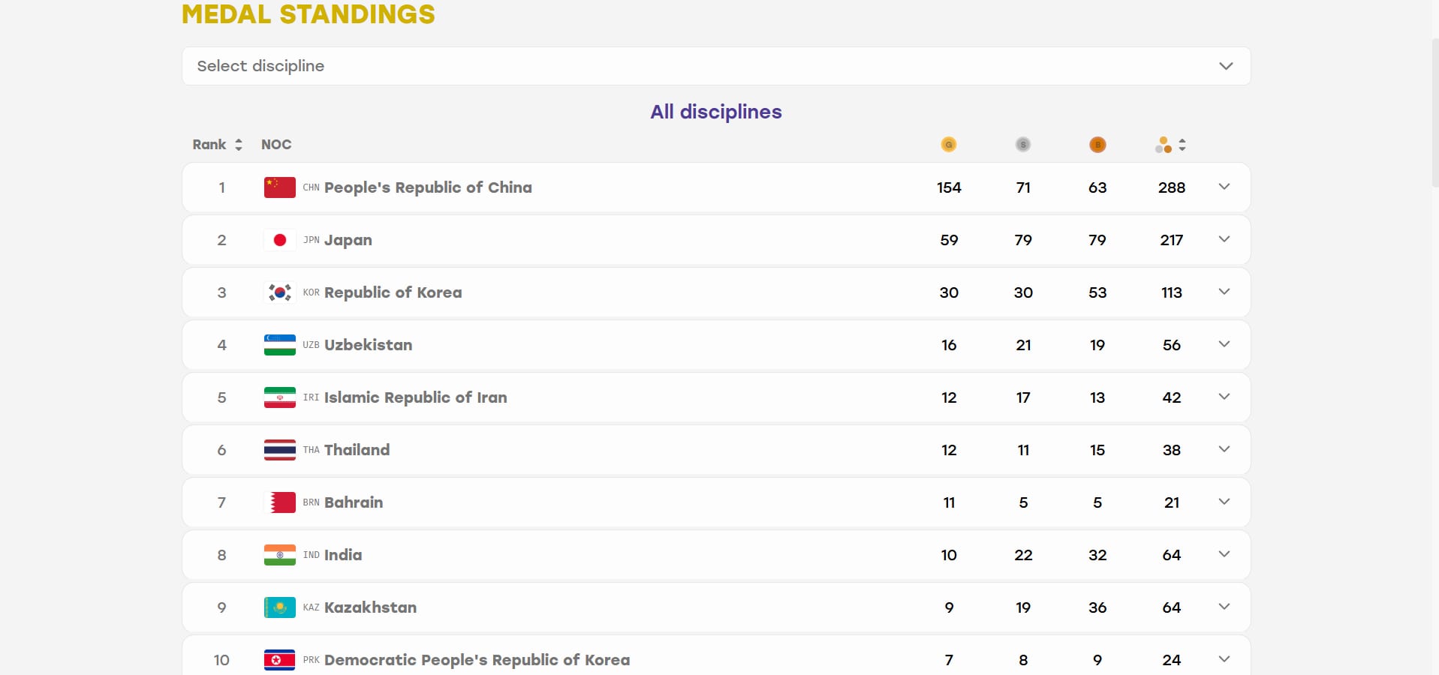1439x675 pixels.
Task: Click the All disciplines heading
Action: pos(716,112)
